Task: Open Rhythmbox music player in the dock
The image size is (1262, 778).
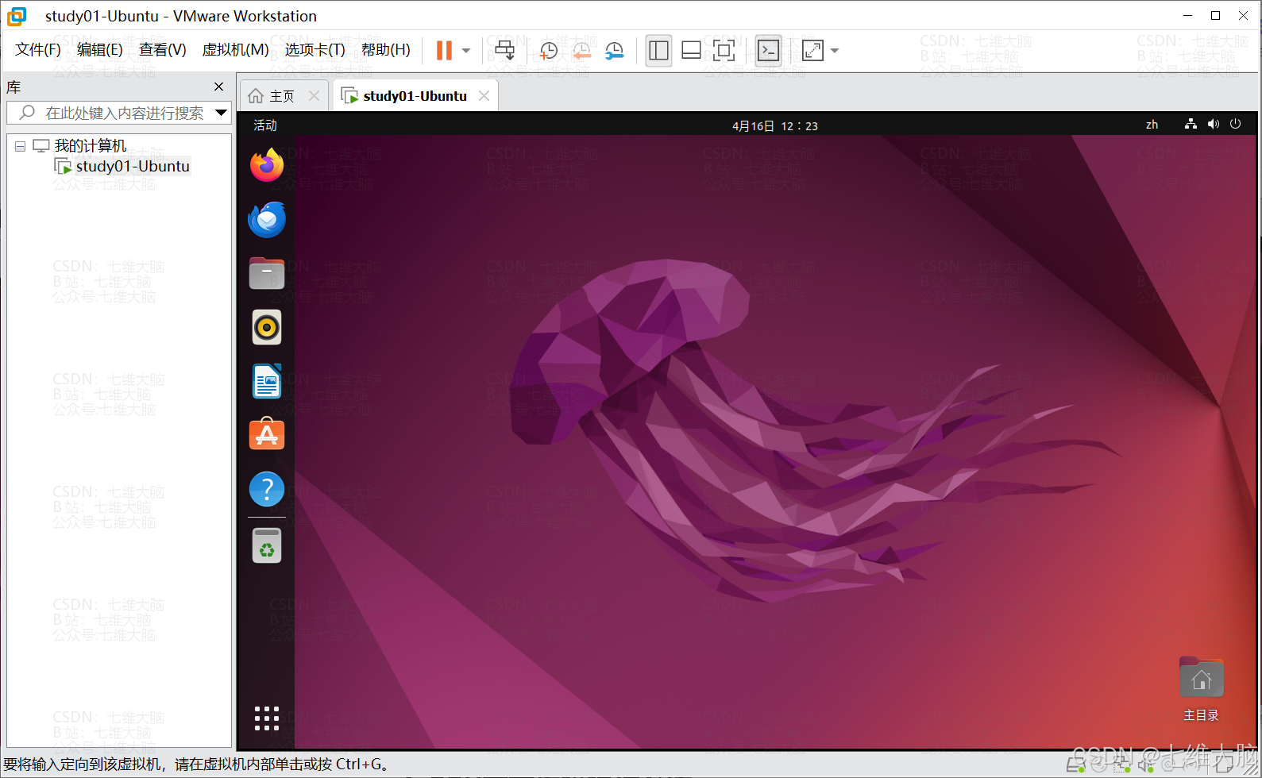Action: [x=267, y=327]
